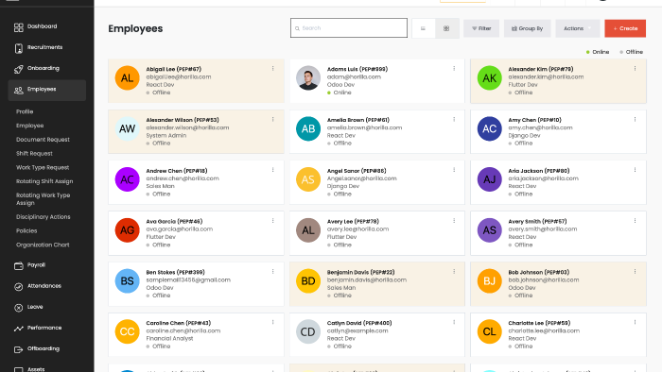The image size is (662, 372).
Task: Open three-dot menu on Caroline Chen card
Action: [272, 322]
